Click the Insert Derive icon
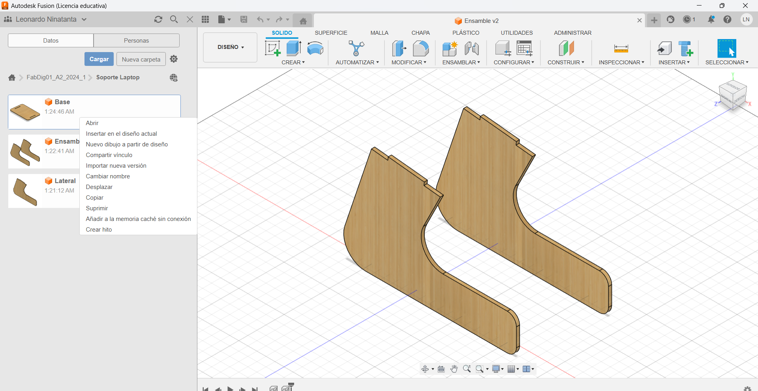This screenshot has width=758, height=391. [664, 49]
